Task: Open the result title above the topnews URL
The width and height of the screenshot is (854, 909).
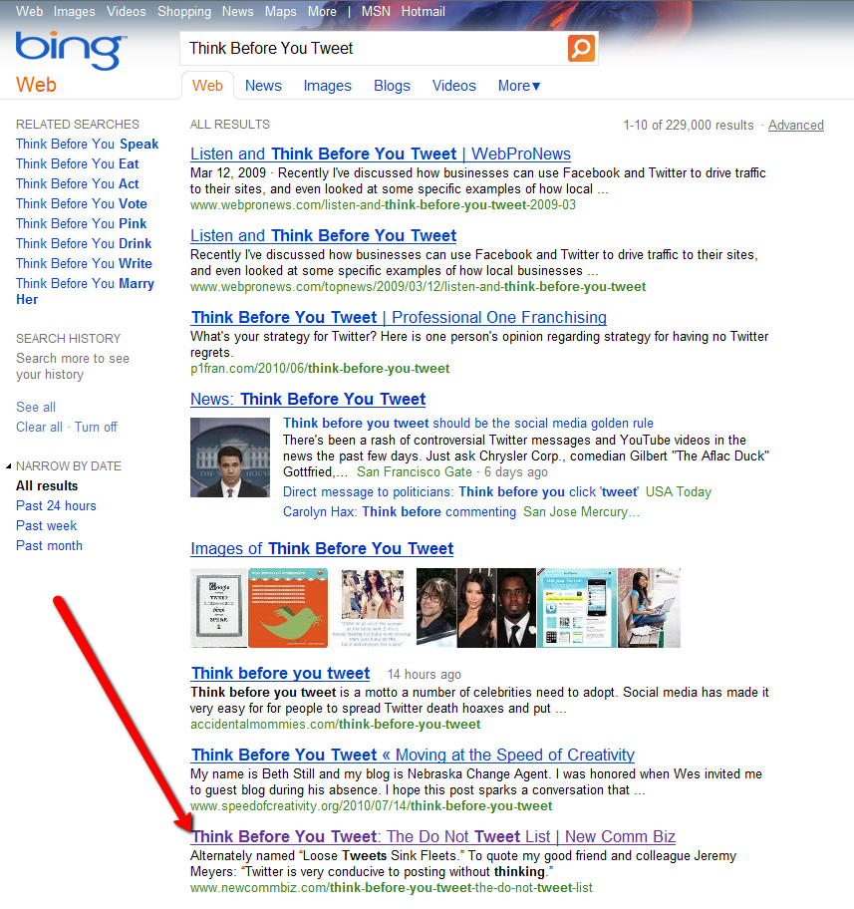Action: (324, 235)
